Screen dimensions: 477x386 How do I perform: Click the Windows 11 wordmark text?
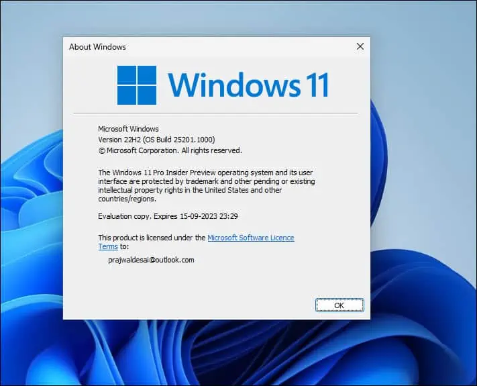248,85
